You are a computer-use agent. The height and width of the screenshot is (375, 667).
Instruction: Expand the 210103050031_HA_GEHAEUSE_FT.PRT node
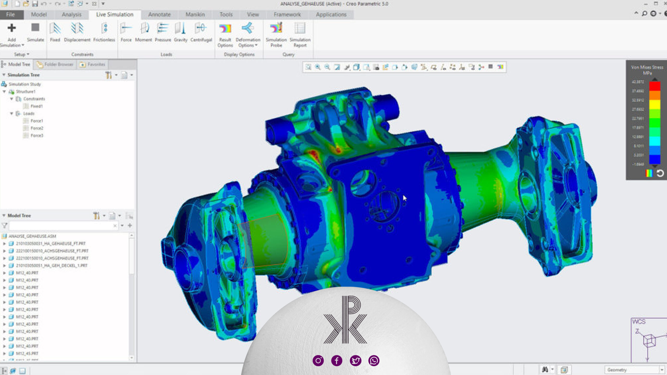coord(4,243)
